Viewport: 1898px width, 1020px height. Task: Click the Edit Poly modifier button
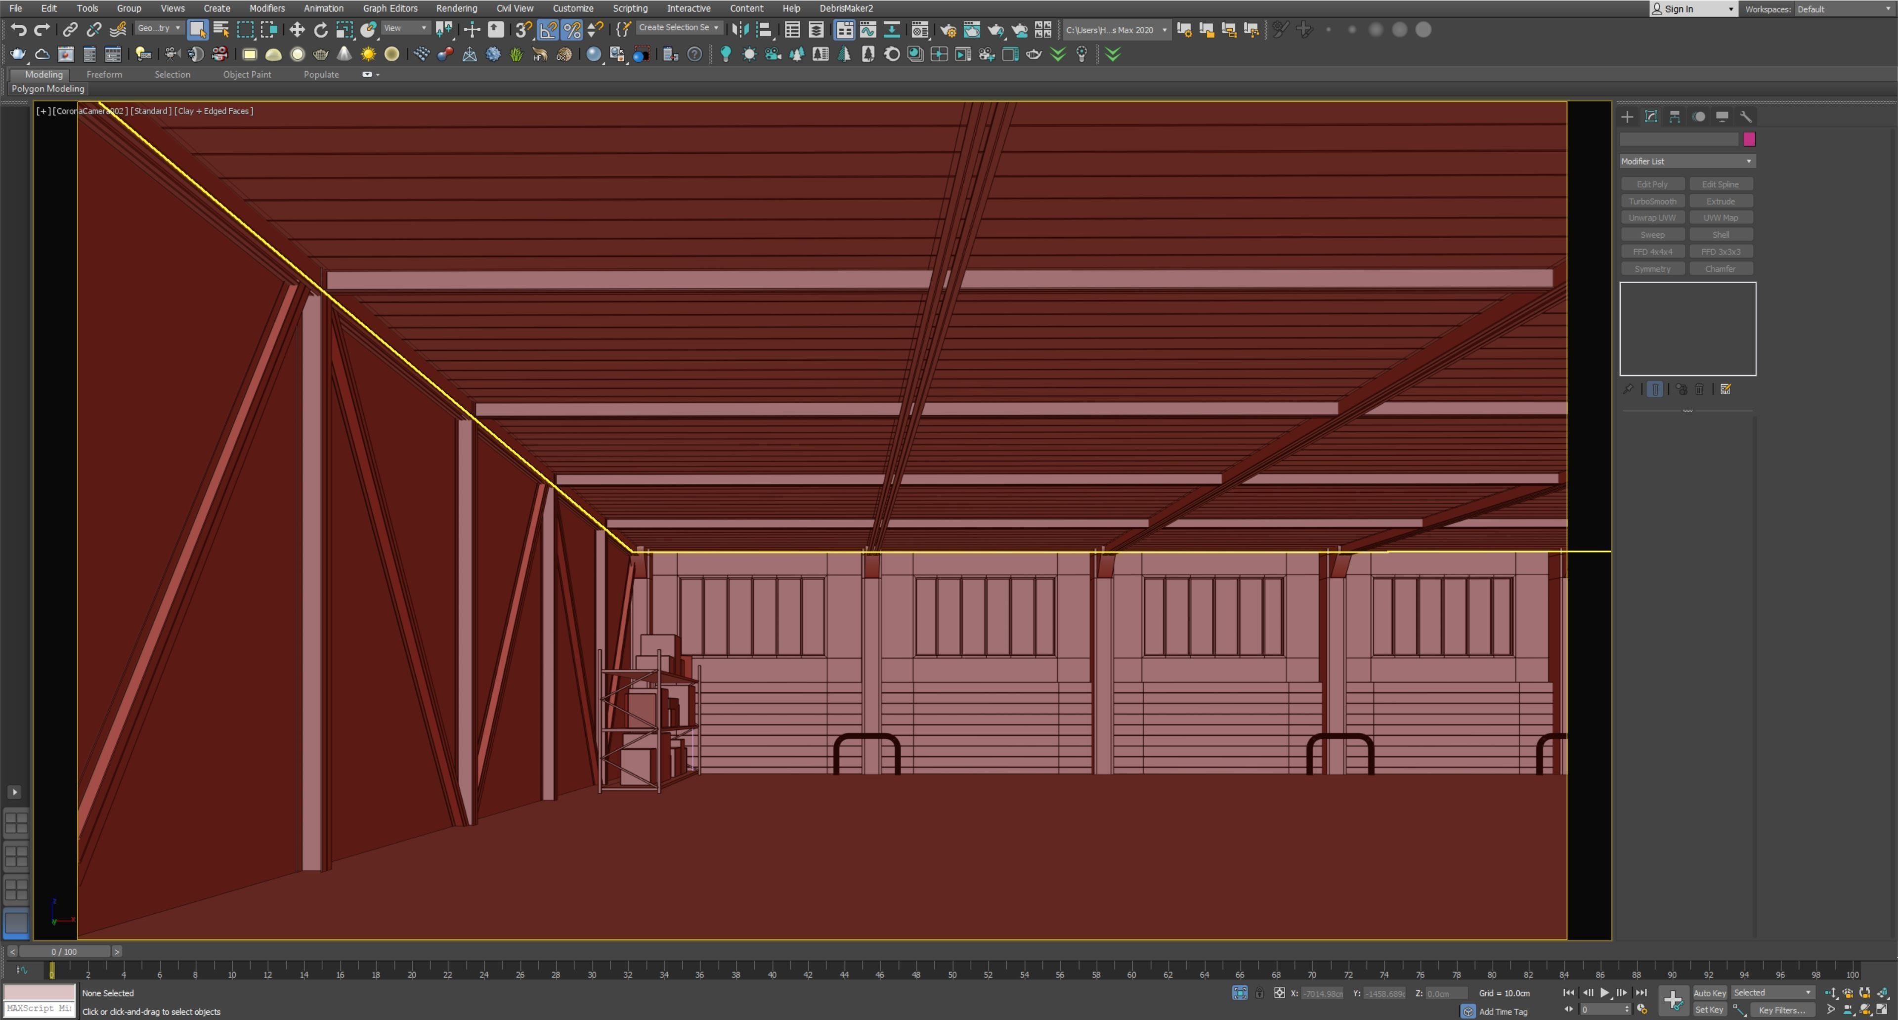point(1652,184)
